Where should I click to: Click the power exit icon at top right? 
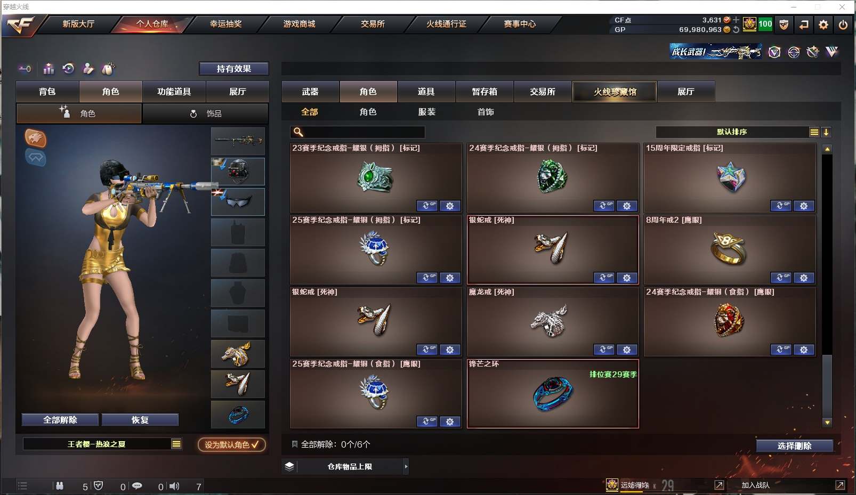tap(843, 25)
